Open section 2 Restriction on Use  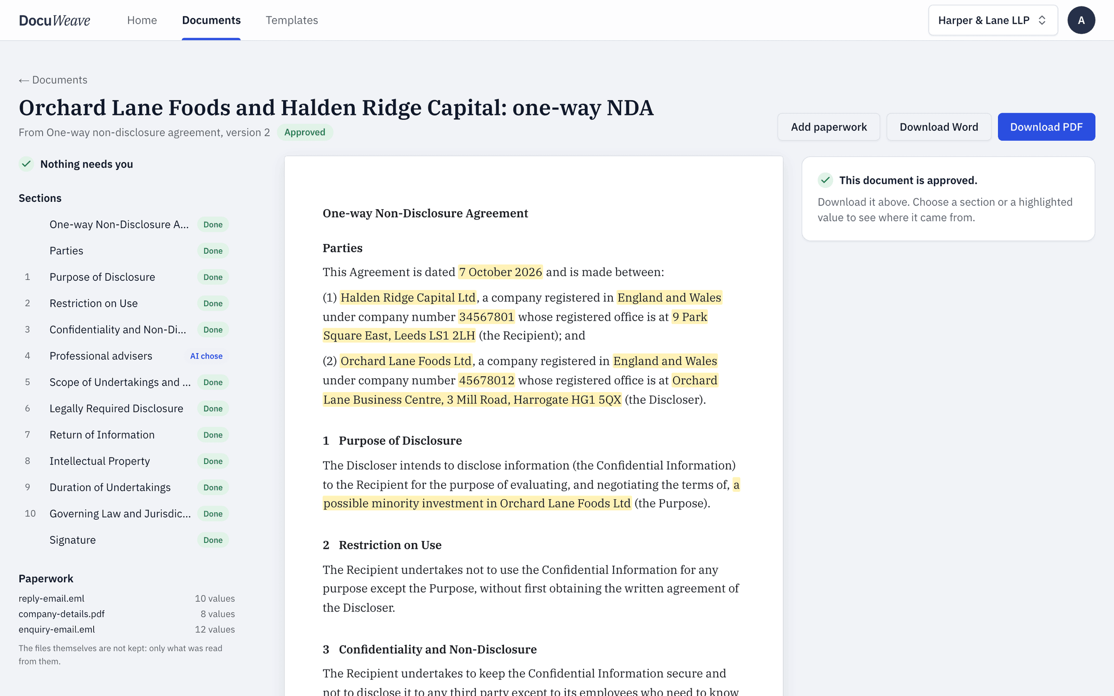tap(127, 303)
